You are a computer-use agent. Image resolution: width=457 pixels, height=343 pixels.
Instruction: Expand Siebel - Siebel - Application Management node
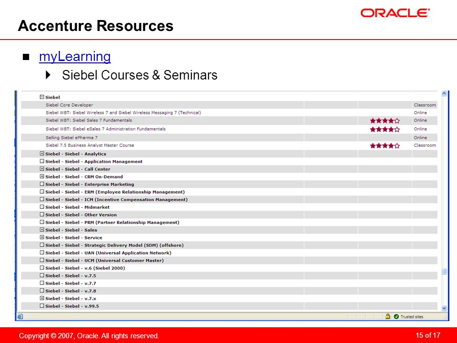(x=42, y=161)
